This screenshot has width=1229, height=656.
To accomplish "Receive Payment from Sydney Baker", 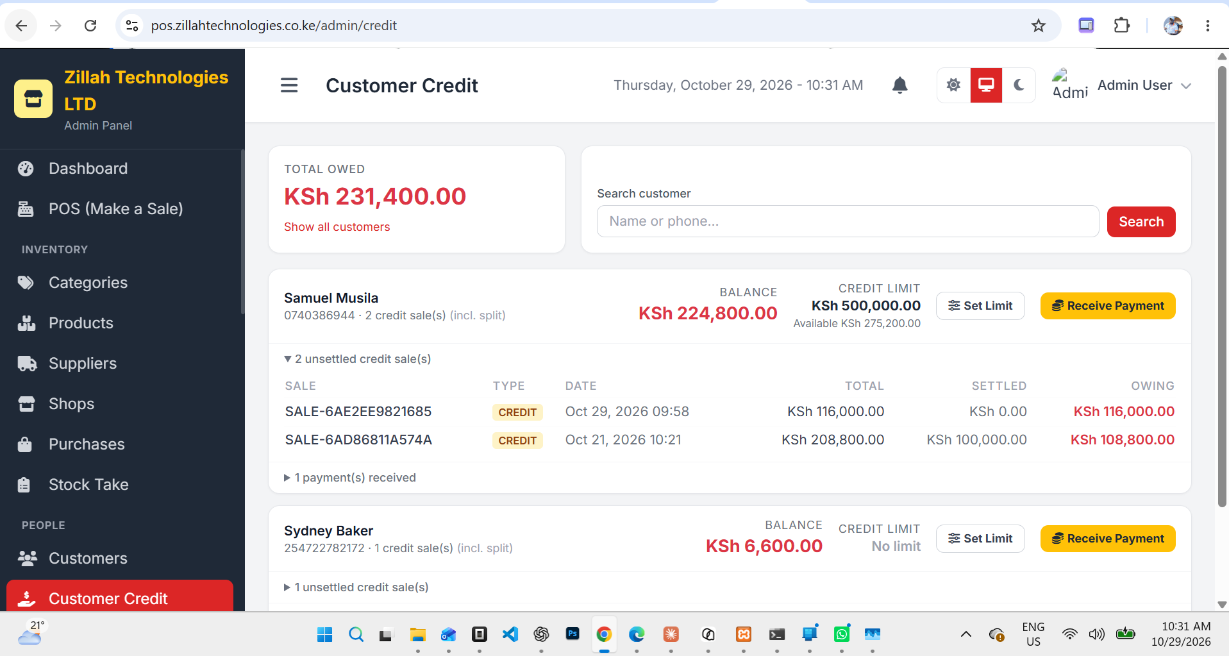I will tap(1108, 539).
